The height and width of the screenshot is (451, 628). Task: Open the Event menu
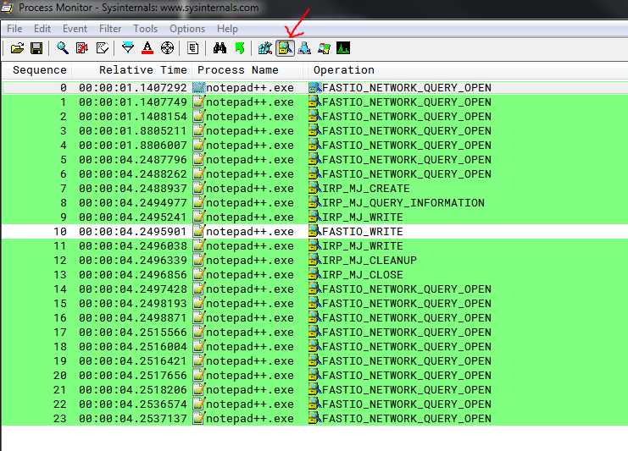(75, 29)
